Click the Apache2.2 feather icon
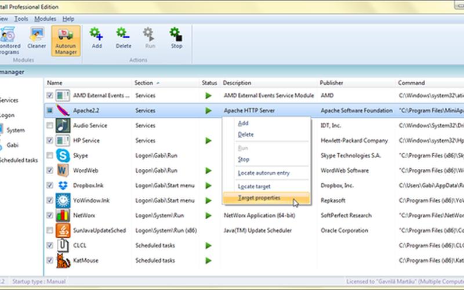The height and width of the screenshot is (290, 464). point(63,110)
